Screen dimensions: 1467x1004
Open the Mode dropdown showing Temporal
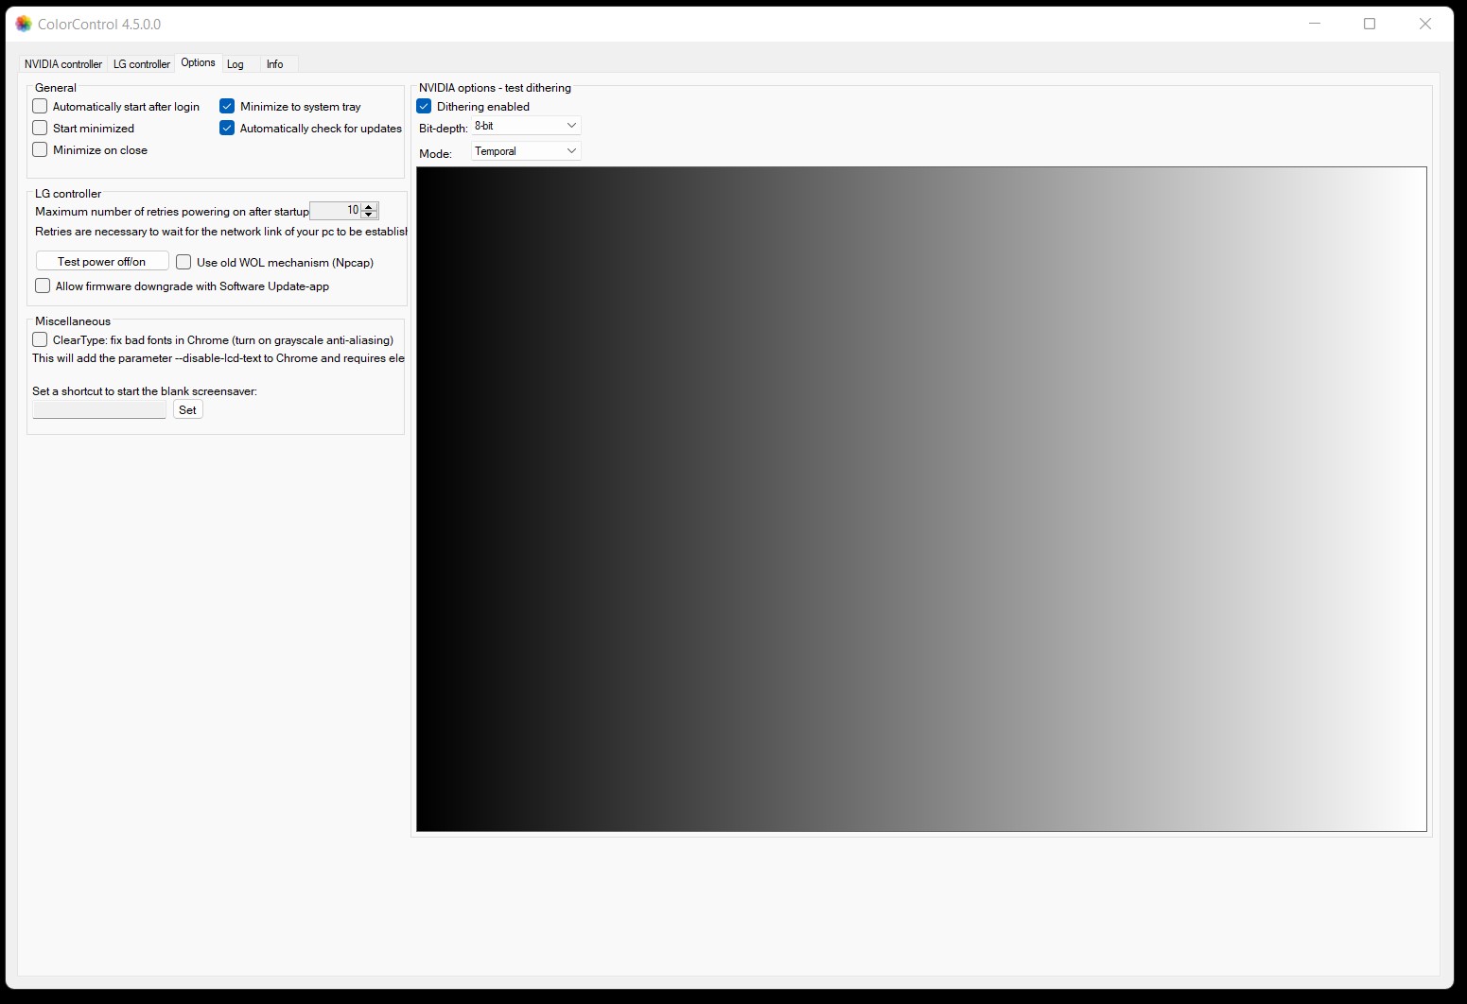[x=526, y=151]
